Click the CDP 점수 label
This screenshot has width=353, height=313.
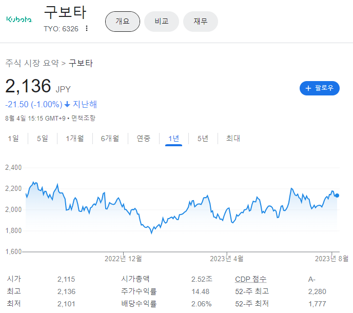click(x=250, y=279)
